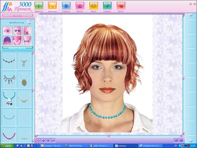Click the canvas vertical scrollbar middle handle

point(184,79)
